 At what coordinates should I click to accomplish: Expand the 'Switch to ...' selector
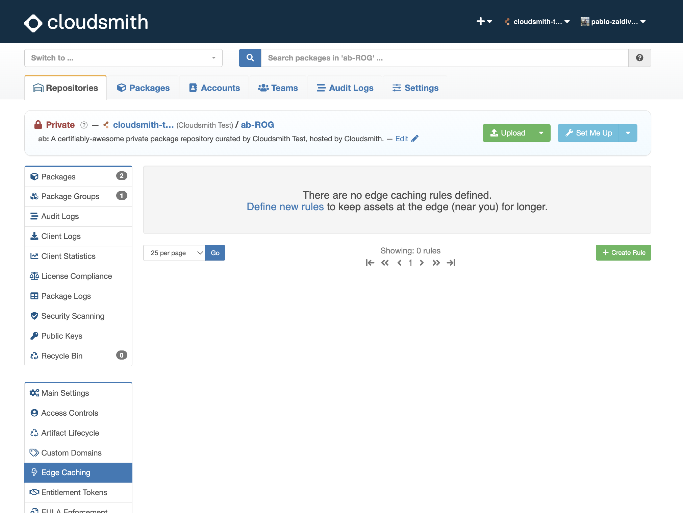click(x=123, y=58)
